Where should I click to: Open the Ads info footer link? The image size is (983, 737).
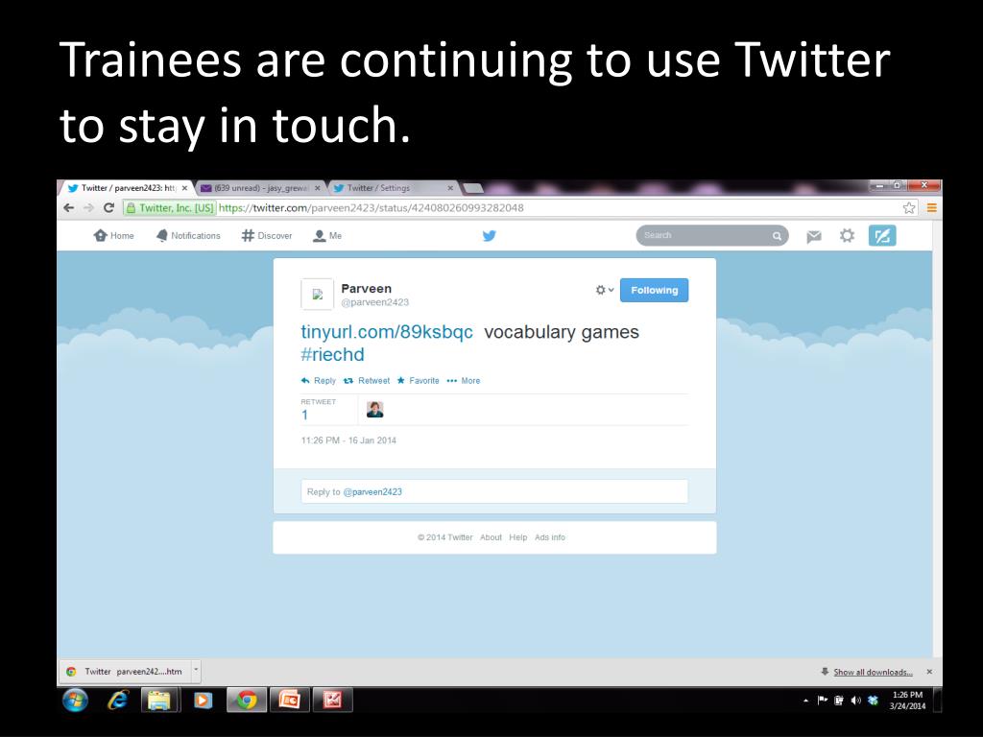[x=550, y=537]
